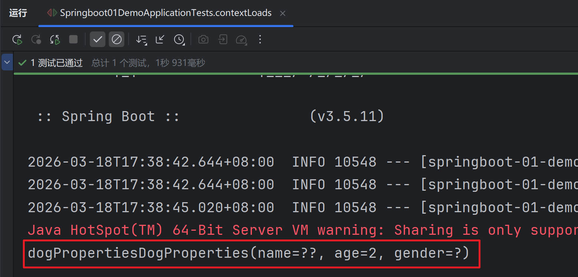Toggle Show Ignored tests filter
Image resolution: width=578 pixels, height=277 pixels.
coord(116,39)
